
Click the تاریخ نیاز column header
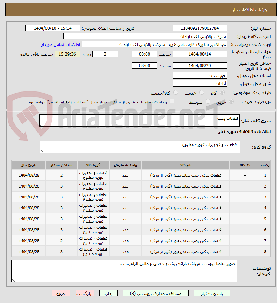click(29, 165)
